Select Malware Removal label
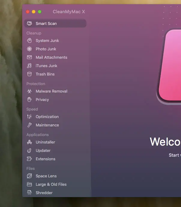This screenshot has height=207, width=181. 51,91
